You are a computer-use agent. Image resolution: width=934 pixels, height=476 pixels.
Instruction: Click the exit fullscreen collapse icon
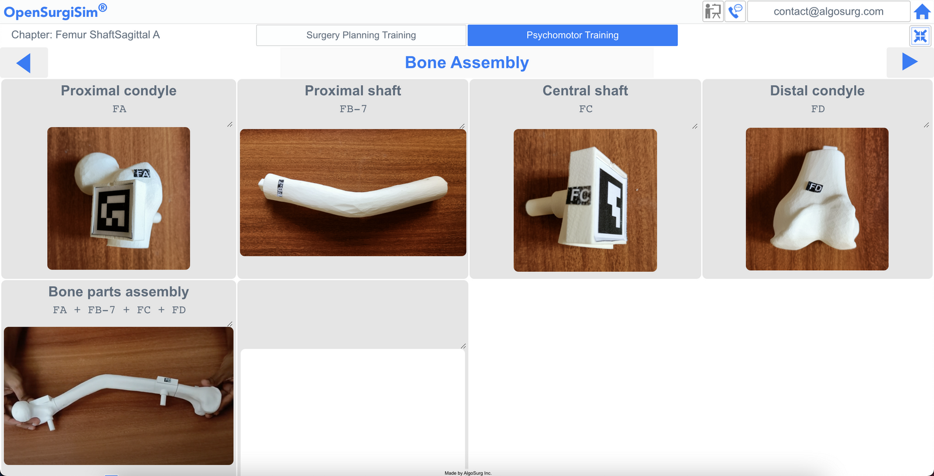[921, 36]
